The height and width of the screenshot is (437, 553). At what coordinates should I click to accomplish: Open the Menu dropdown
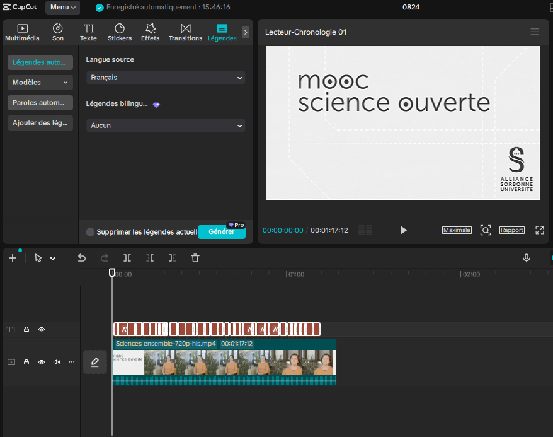click(63, 7)
